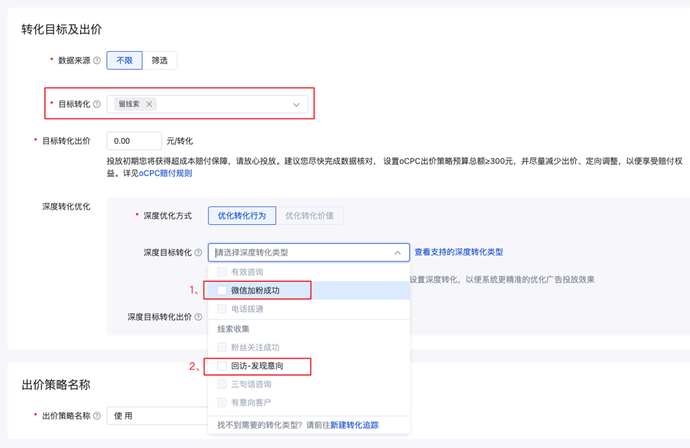Viewport: 690px width, 448px height.
Task: Switch data source to 筛选
Action: tap(159, 60)
